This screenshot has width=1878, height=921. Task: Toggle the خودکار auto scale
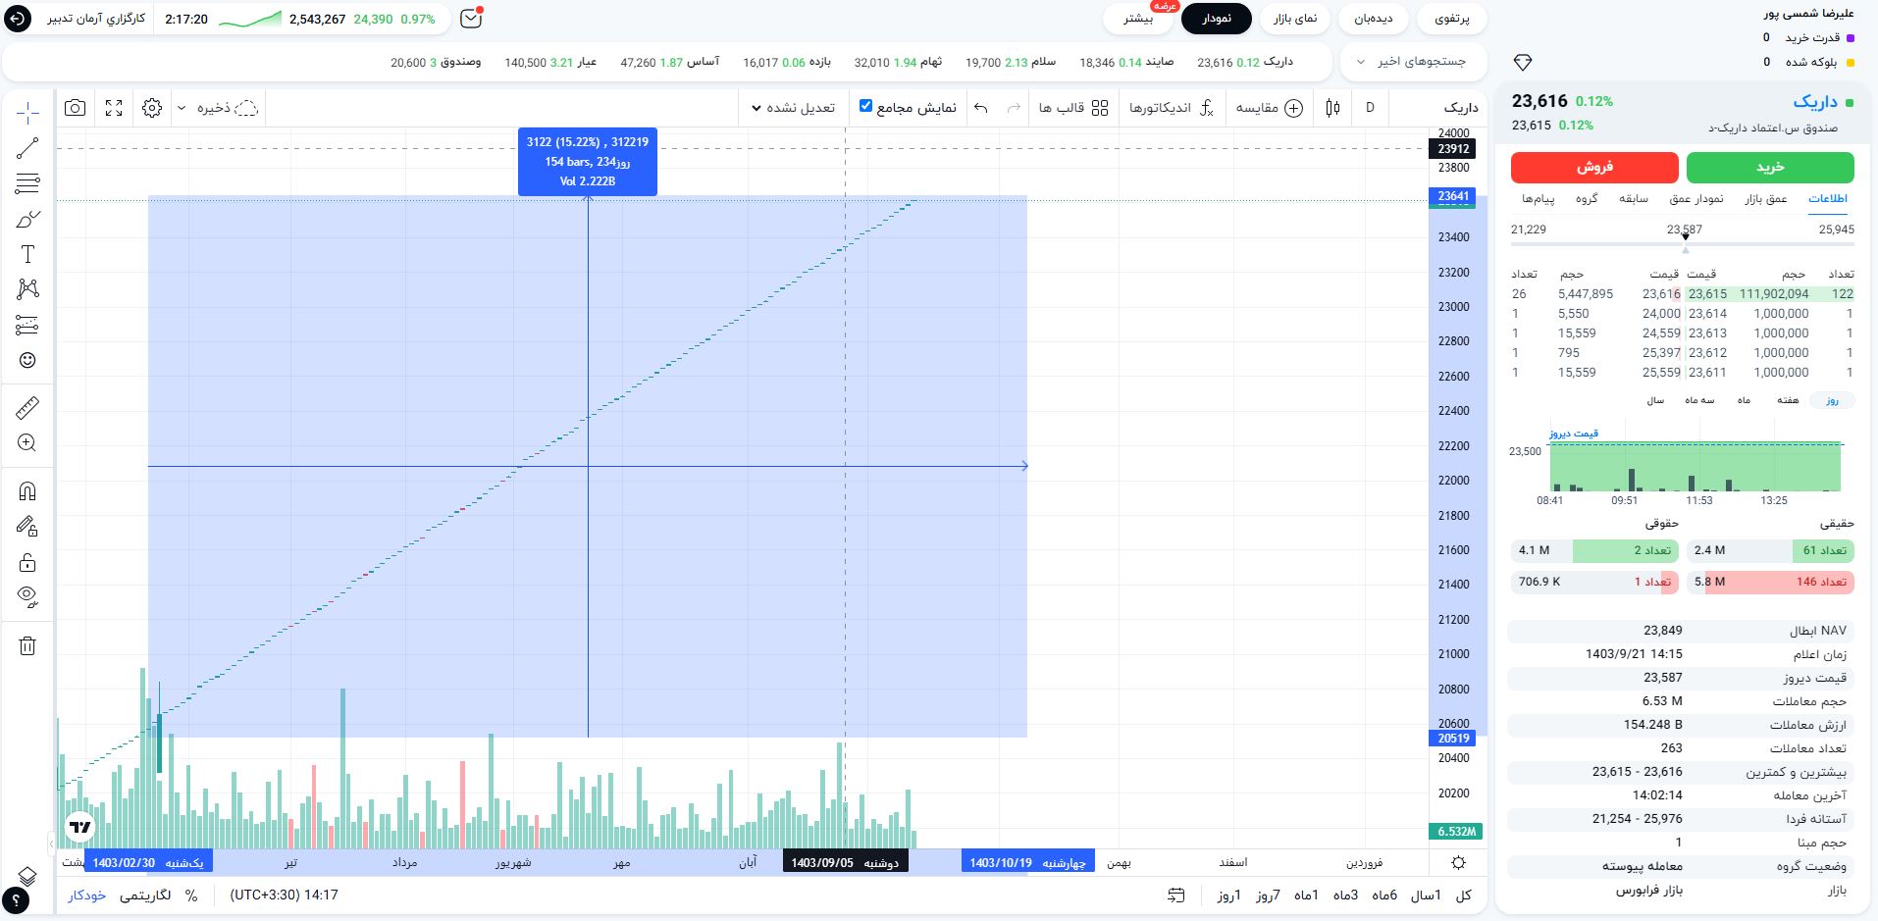87,895
